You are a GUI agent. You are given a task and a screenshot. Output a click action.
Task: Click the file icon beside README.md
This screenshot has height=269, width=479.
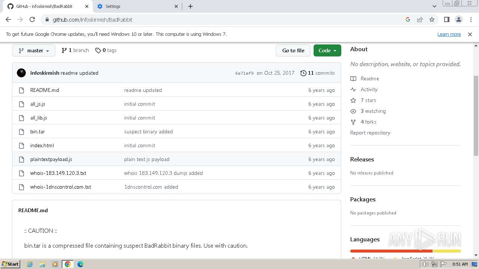tap(21, 90)
